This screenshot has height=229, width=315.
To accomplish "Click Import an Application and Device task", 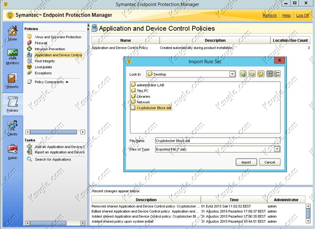I will click(60, 152).
